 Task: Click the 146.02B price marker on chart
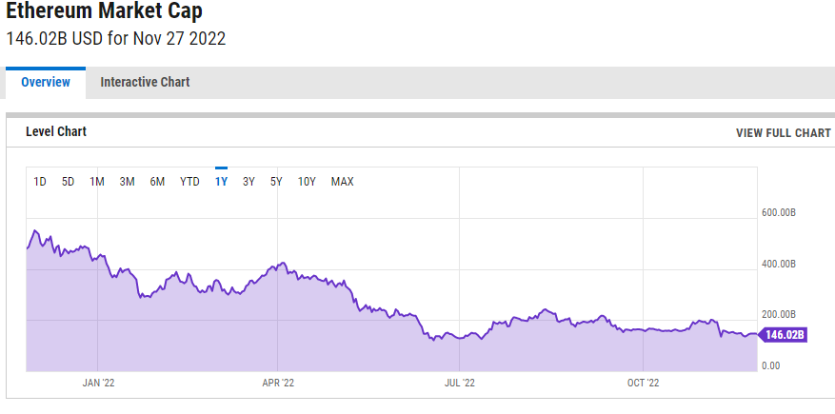783,335
